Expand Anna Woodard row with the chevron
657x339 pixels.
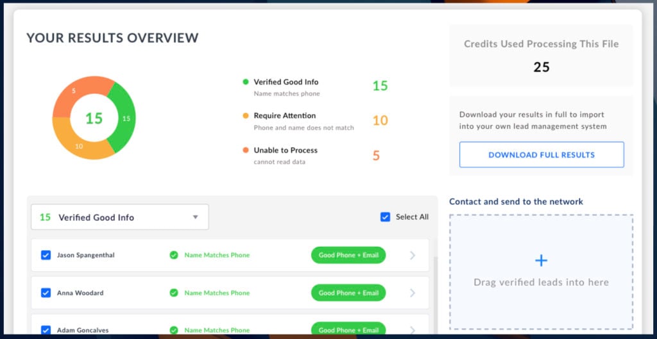tap(413, 293)
